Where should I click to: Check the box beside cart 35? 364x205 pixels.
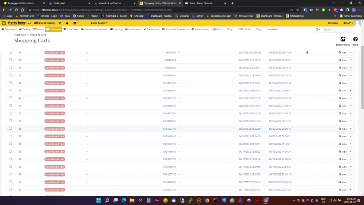(x=11, y=151)
